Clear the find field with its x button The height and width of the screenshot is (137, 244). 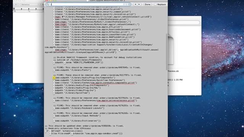coord(129,4)
